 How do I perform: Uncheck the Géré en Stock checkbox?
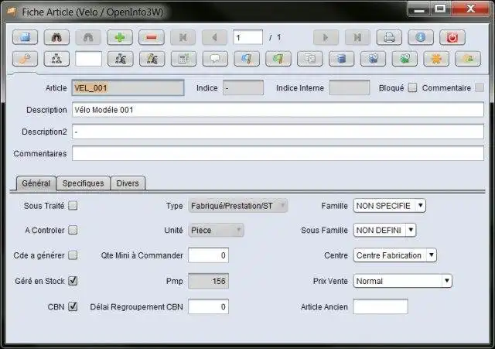[73, 280]
